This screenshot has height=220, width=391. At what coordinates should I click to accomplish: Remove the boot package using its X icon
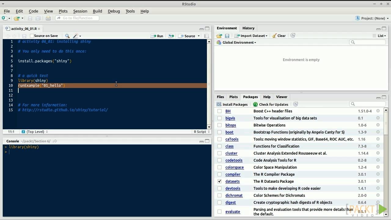click(378, 132)
